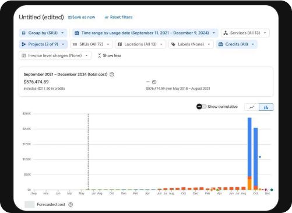Open the Services (All 13) dropdown
This screenshot has height=213, width=292.
(x=245, y=33)
